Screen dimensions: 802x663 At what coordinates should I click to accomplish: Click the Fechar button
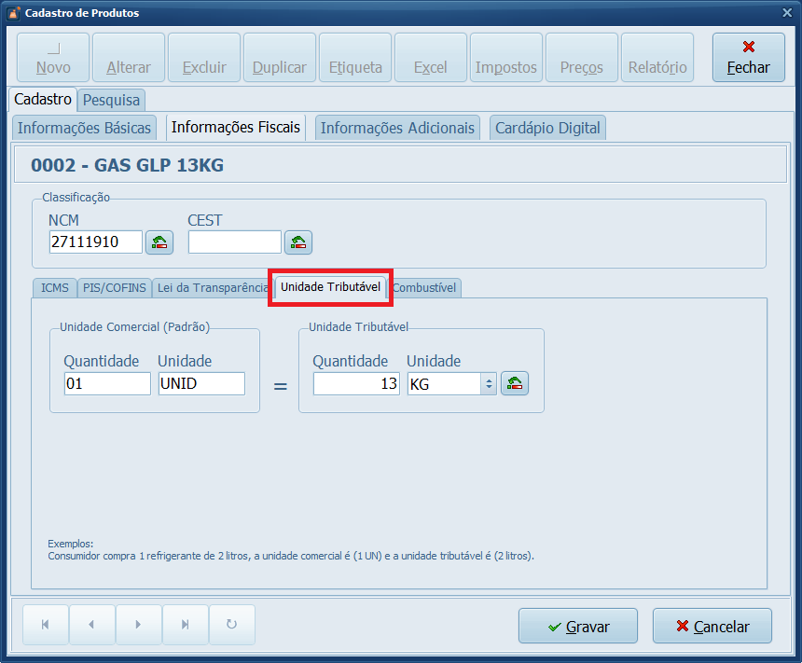748,58
